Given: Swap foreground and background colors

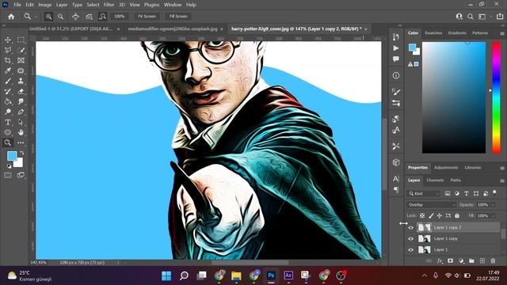Looking at the screenshot, I should [22, 153].
